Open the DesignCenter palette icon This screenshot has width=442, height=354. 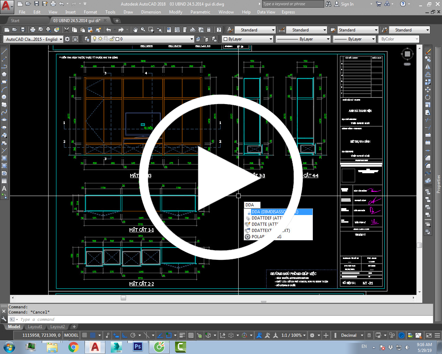point(177,30)
